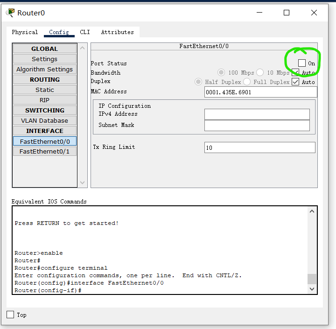Open VLAN Database configuration
This screenshot has width=336, height=329.
coord(45,121)
